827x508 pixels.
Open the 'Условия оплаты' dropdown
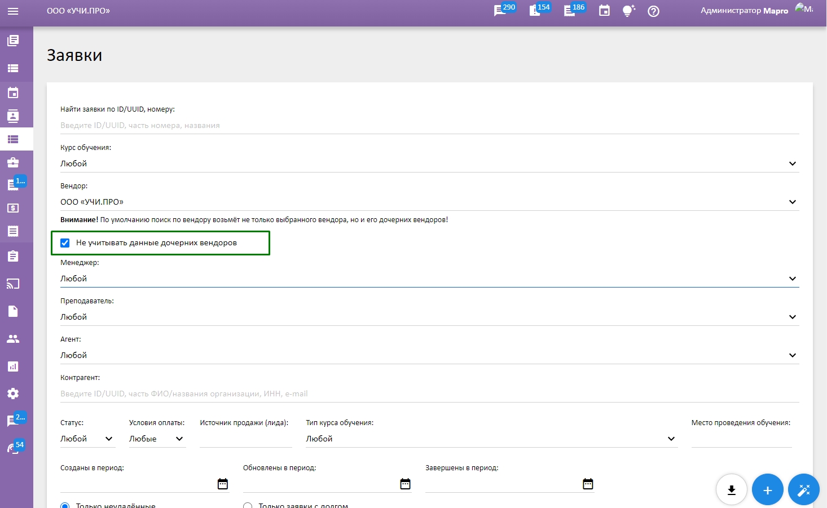point(157,439)
